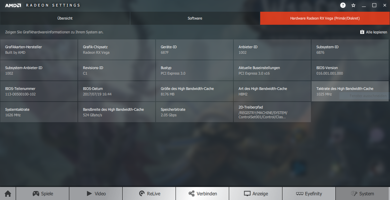
Task: Click the favorites star icon
Action: [353, 5]
